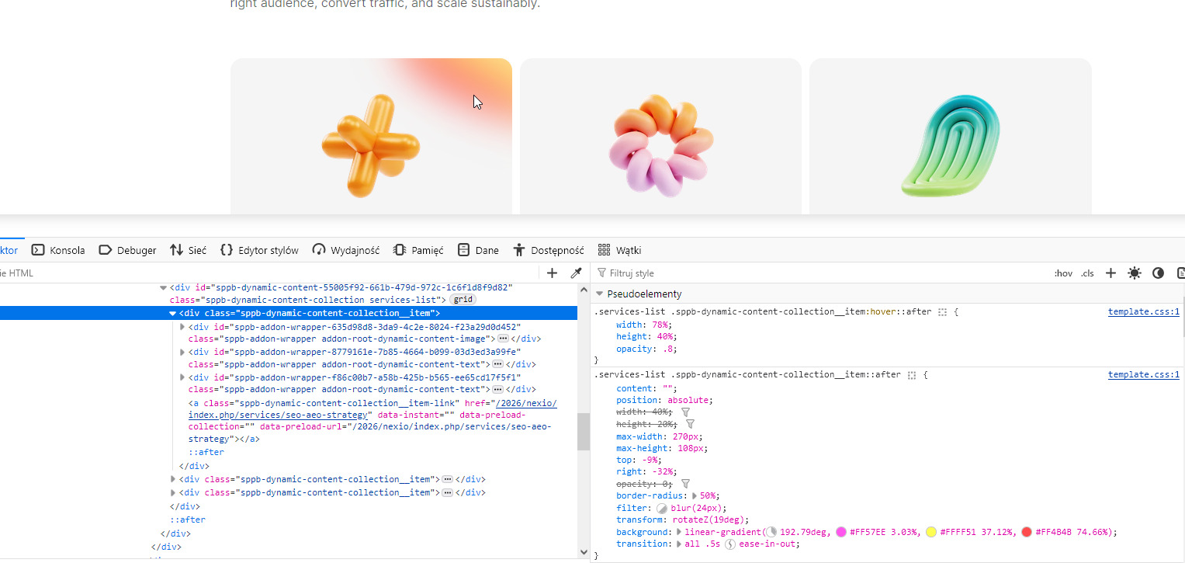Click the eyedropper color picker icon

click(576, 273)
